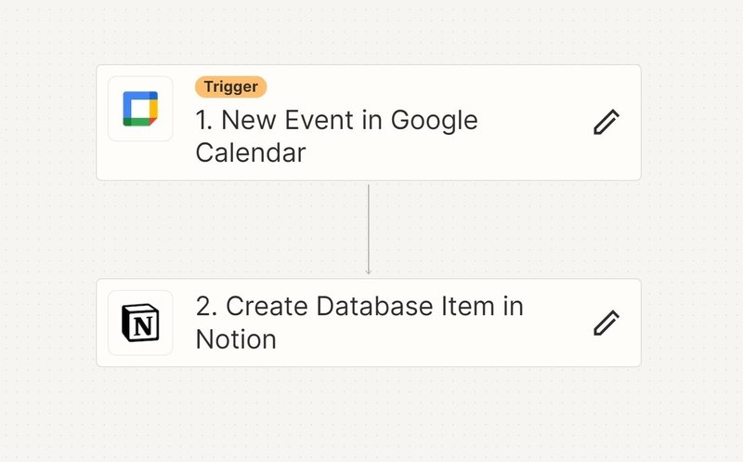The width and height of the screenshot is (743, 462).
Task: Select the "New Event in Google" title text
Action: pos(336,120)
